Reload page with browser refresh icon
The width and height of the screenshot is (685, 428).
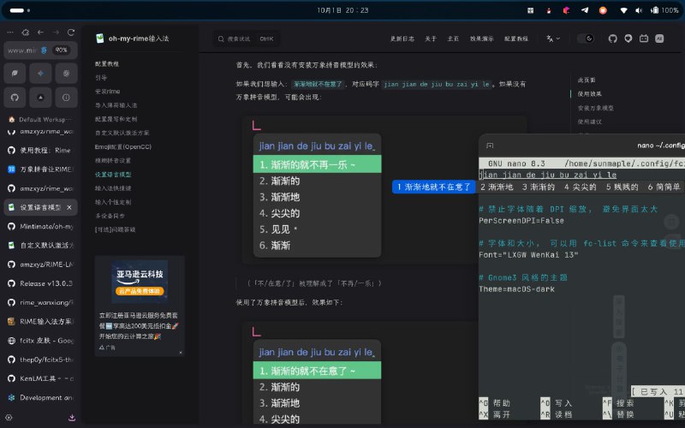tap(72, 32)
